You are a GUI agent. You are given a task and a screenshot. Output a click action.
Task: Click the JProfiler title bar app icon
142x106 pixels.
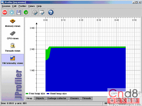click(x=2, y=2)
